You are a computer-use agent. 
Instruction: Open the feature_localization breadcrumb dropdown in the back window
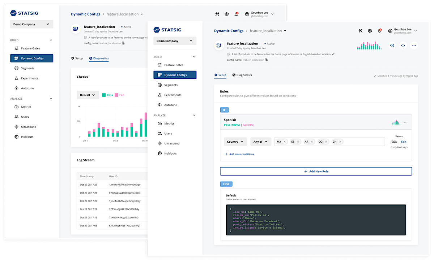tap(142, 14)
